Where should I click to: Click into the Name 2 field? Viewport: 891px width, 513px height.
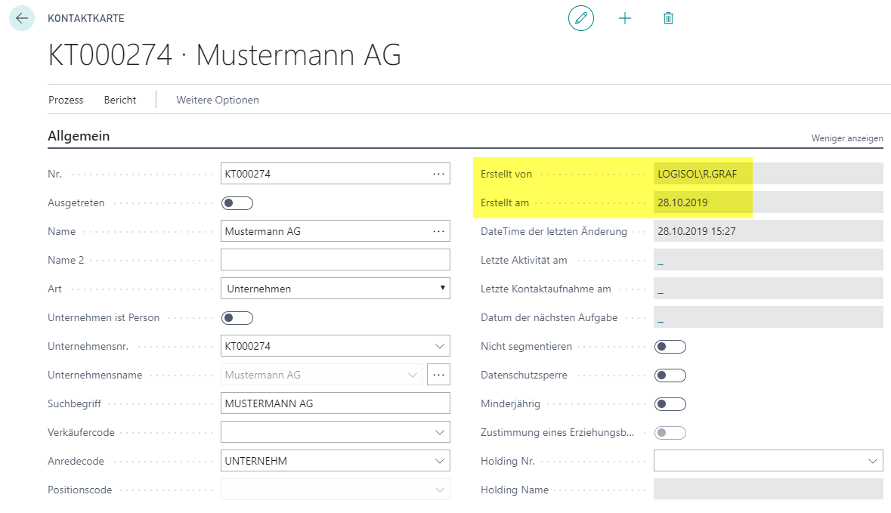(x=336, y=260)
